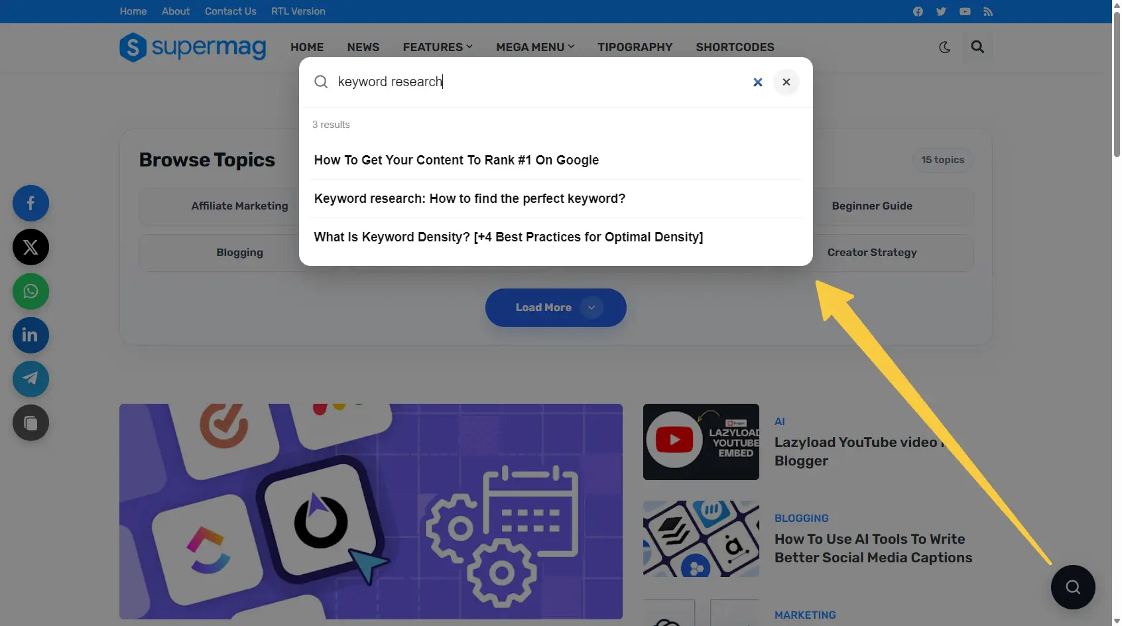Toggle dark mode moon icon
Image resolution: width=1122 pixels, height=626 pixels.
tap(945, 47)
